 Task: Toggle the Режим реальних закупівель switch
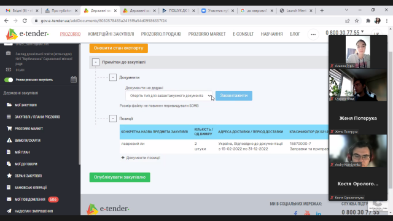[x=9, y=80]
